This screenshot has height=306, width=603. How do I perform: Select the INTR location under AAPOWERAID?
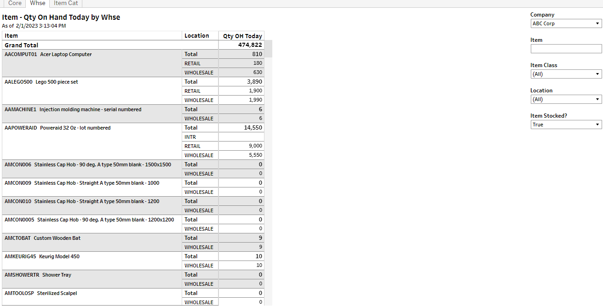coord(190,137)
